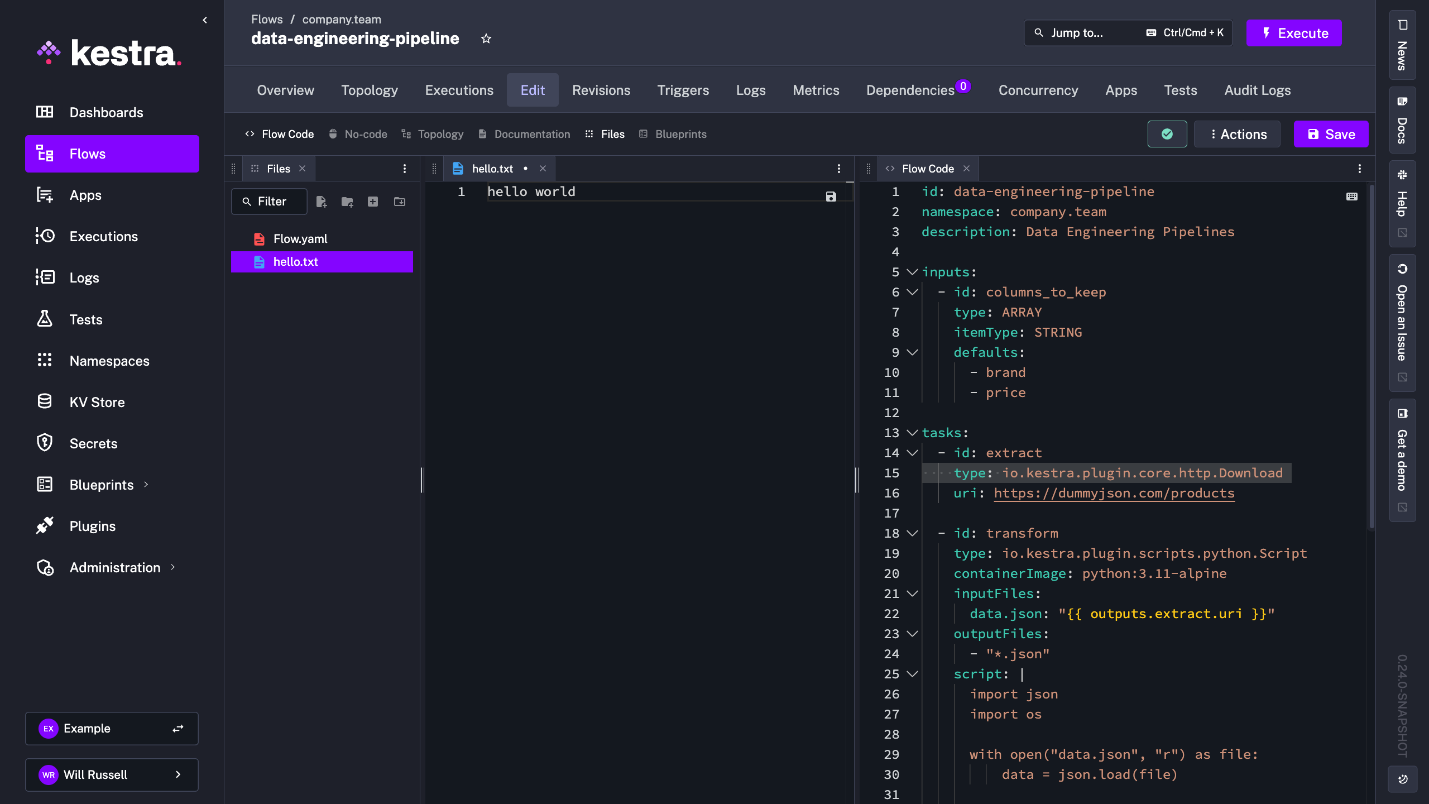Toggle the theme switch at bottom right
This screenshot has width=1429, height=804.
point(1402,779)
